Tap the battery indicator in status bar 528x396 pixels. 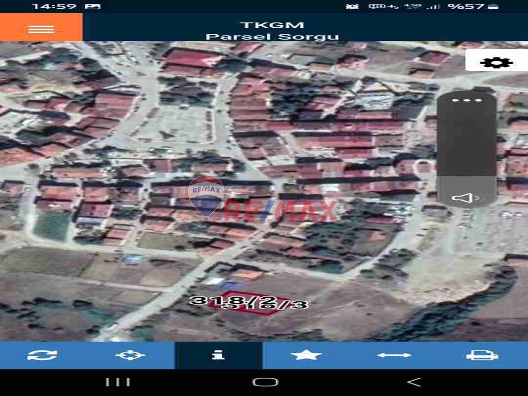point(494,7)
